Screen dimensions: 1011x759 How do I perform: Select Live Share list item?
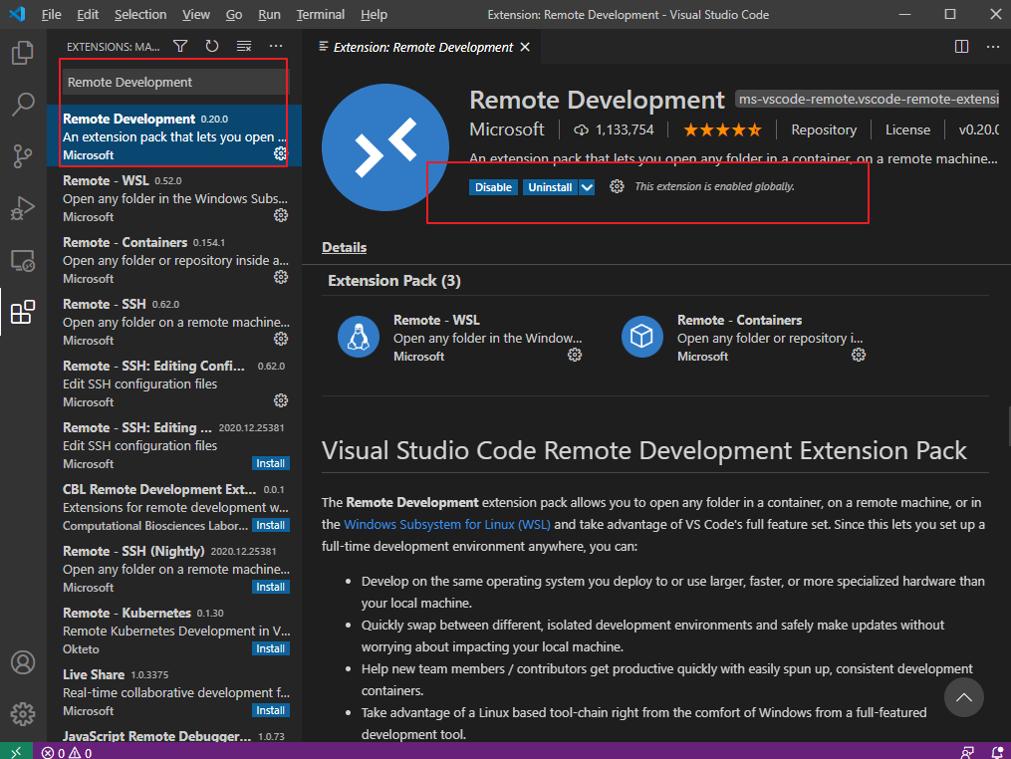click(174, 692)
